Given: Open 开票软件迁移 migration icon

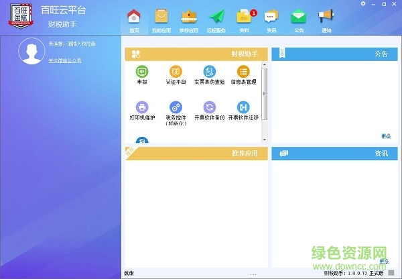Looking at the screenshot, I should pos(243,107).
